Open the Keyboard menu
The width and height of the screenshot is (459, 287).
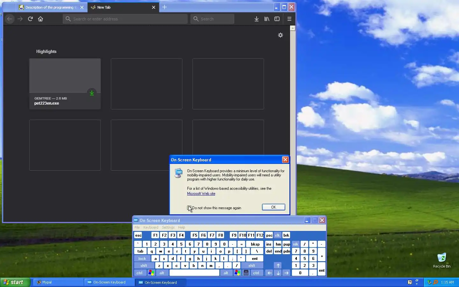pyautogui.click(x=151, y=227)
